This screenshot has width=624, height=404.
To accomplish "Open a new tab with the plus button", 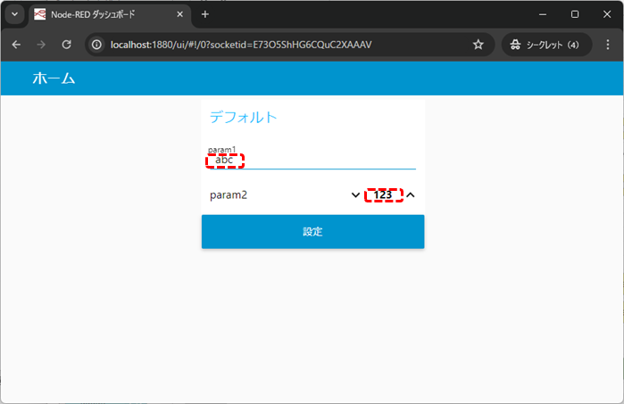I will pyautogui.click(x=205, y=14).
